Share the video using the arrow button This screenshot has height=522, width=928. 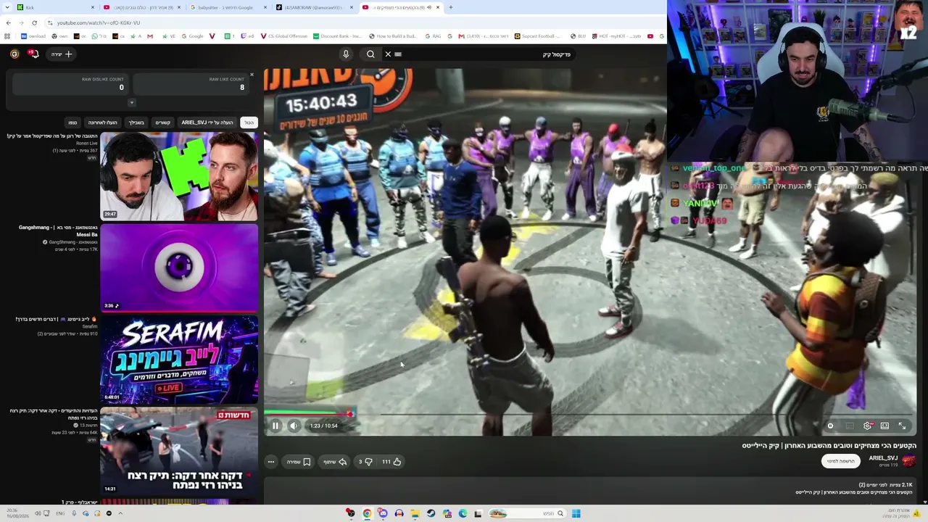335,462
